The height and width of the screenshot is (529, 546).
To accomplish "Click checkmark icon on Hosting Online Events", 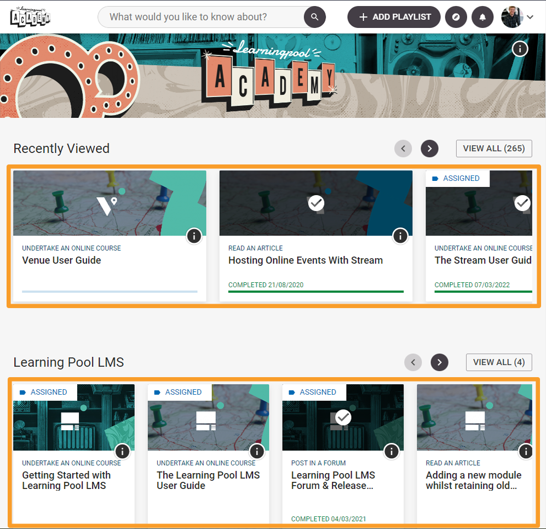I will coord(316,203).
